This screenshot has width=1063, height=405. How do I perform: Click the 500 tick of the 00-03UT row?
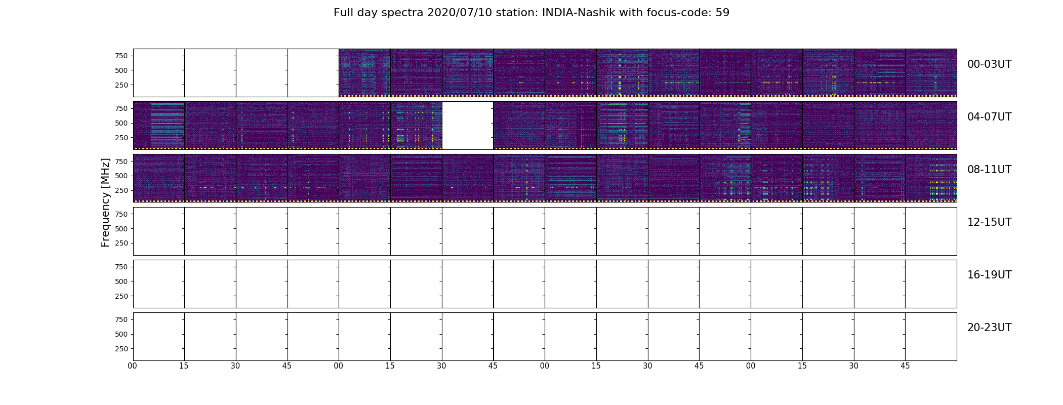(121, 70)
